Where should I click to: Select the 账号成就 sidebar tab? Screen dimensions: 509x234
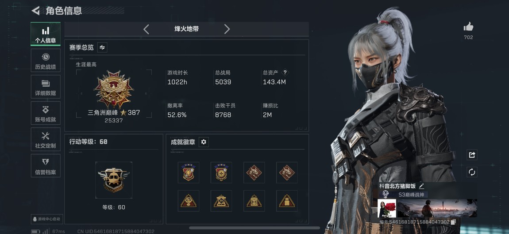46,113
